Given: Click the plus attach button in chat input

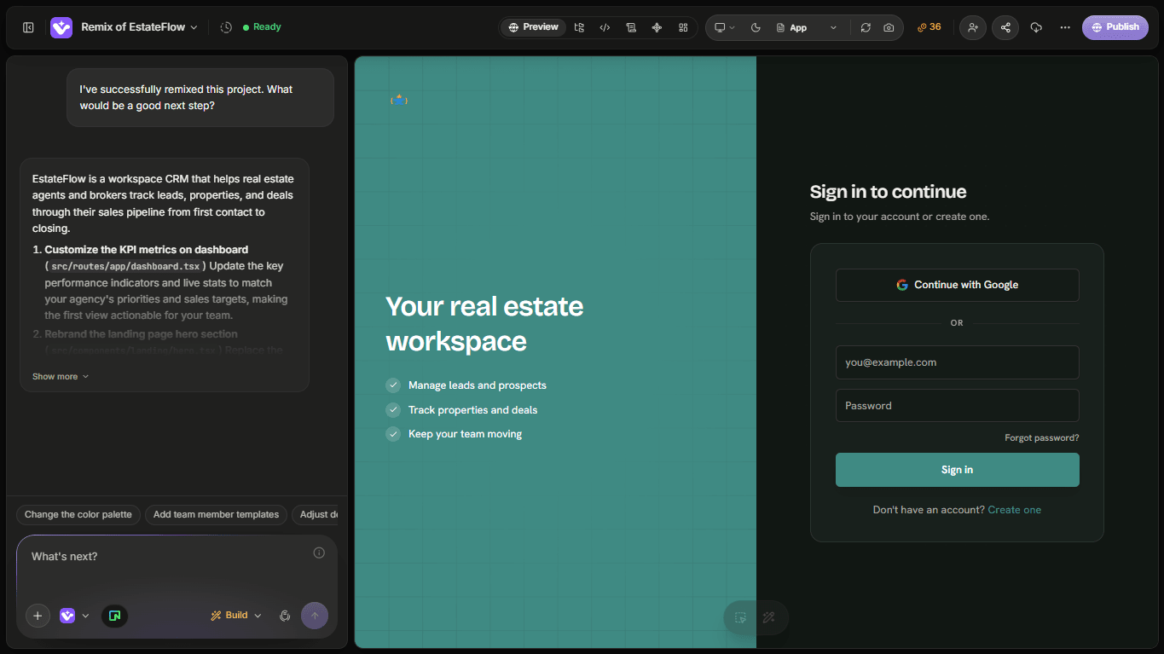Looking at the screenshot, I should [38, 616].
